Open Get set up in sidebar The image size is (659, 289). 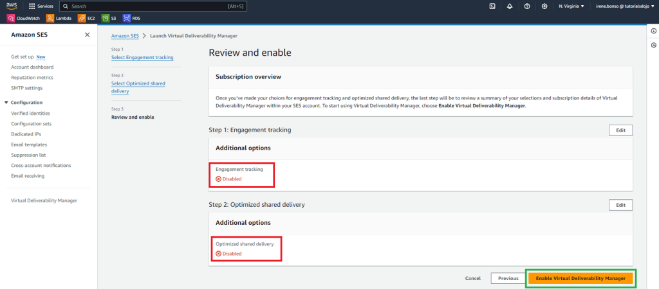[23, 57]
